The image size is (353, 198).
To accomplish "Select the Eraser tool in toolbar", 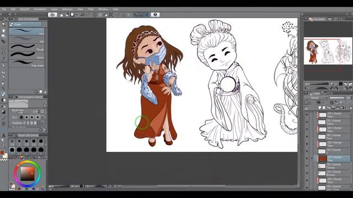I will click(3, 94).
